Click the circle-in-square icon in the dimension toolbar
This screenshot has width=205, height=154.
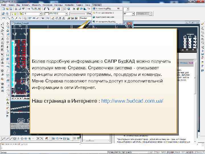(25, 18)
